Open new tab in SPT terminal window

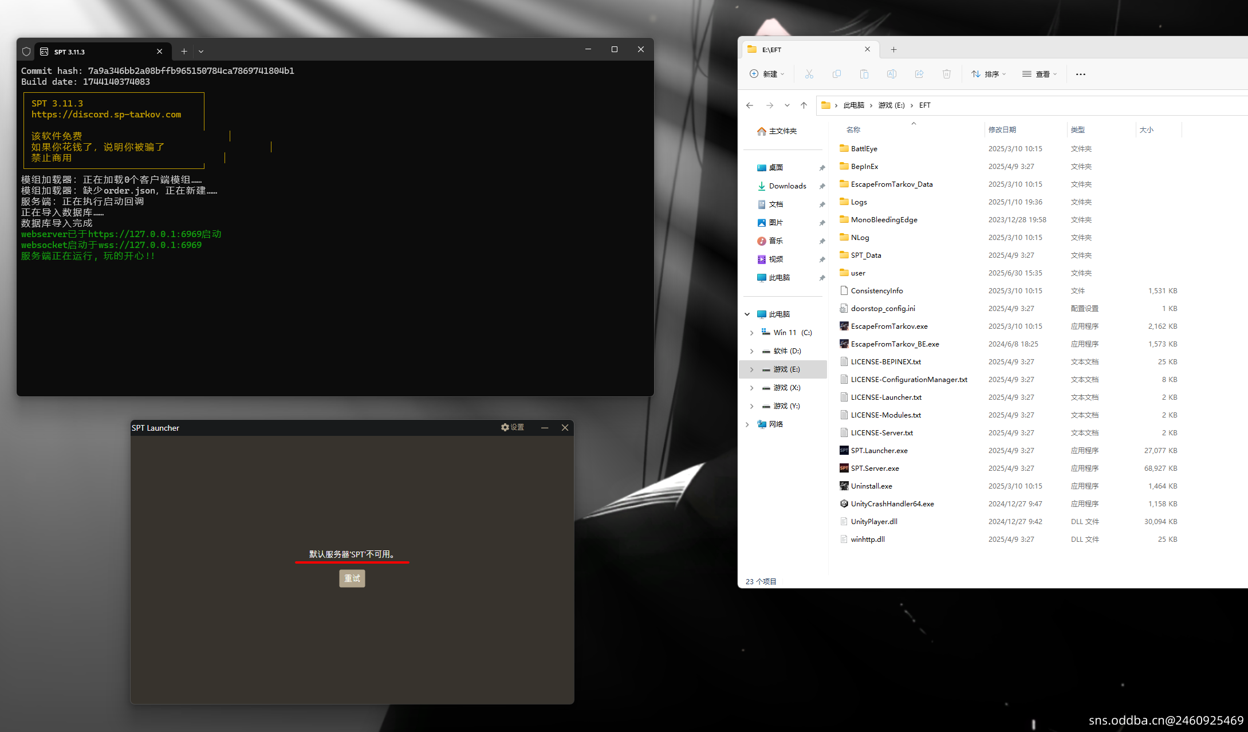point(184,52)
